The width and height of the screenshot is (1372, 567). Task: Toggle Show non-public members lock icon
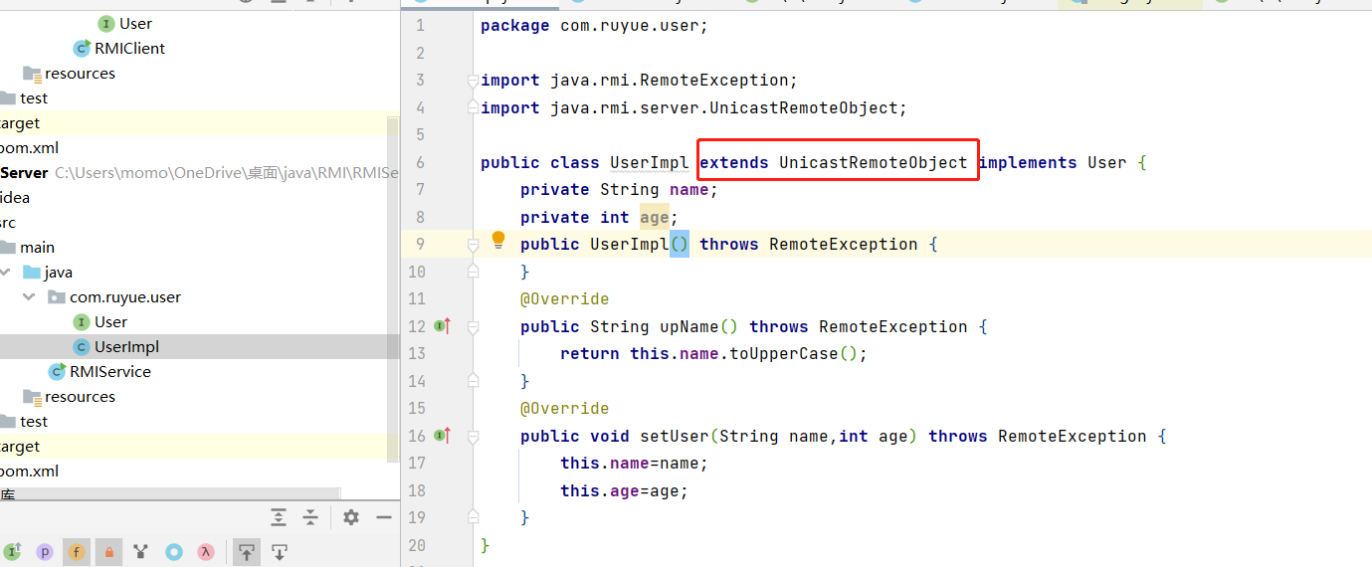[x=108, y=552]
